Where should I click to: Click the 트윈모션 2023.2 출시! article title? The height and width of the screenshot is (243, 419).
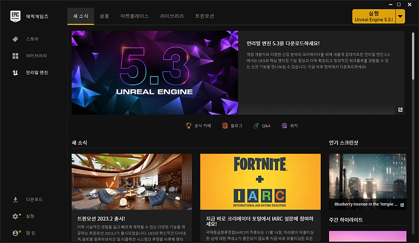(101, 218)
